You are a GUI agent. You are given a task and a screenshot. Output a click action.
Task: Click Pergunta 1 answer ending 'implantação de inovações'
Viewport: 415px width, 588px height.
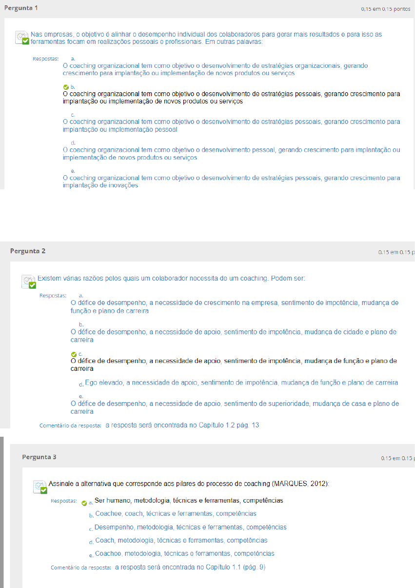[231, 182]
